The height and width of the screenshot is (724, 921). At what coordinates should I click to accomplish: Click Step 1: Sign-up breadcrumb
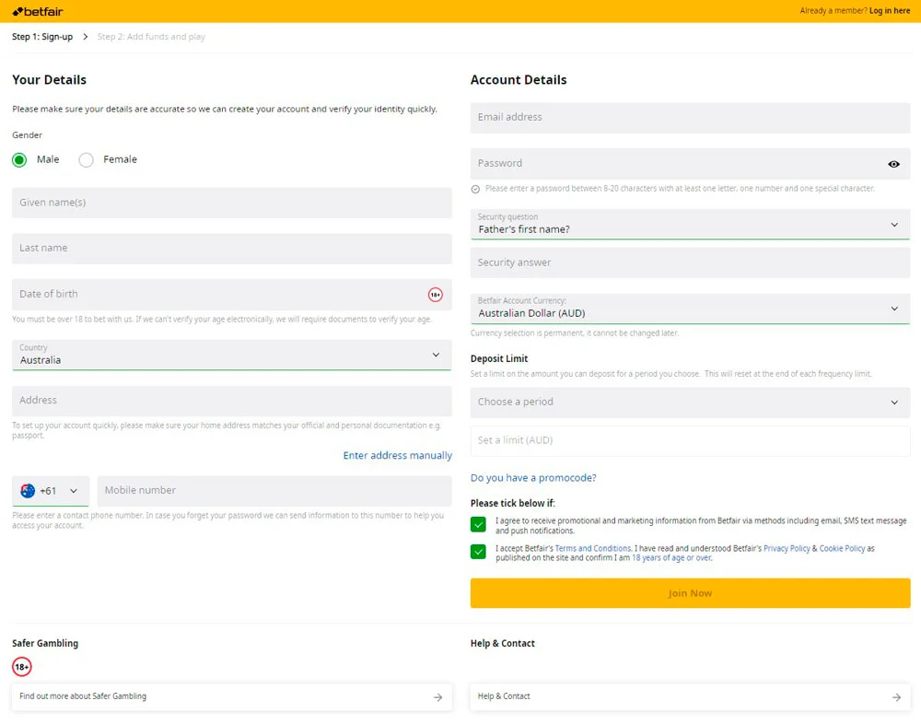[x=42, y=37]
